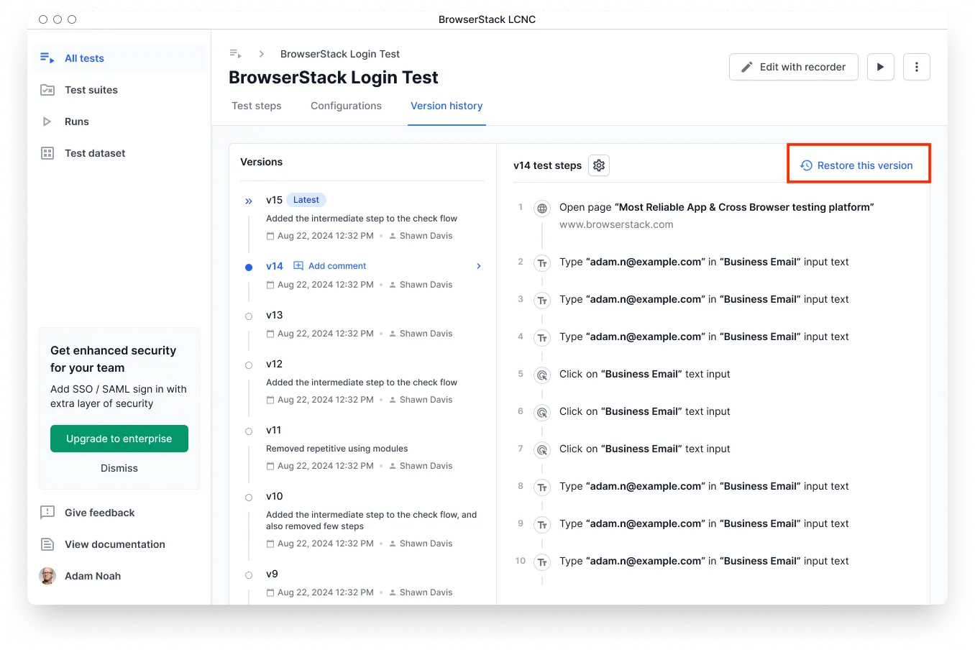Select the v9 timeline radio dot
975x650 pixels.
(x=249, y=575)
